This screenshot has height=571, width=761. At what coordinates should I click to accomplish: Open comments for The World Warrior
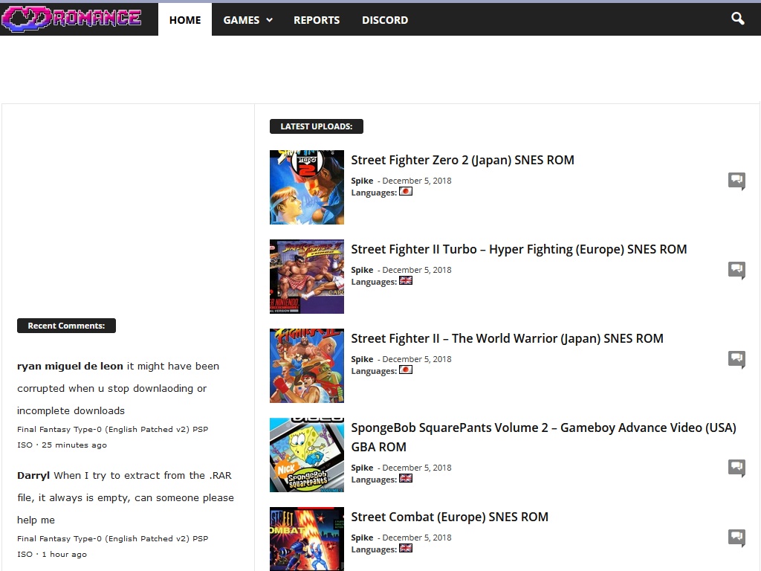pos(736,359)
